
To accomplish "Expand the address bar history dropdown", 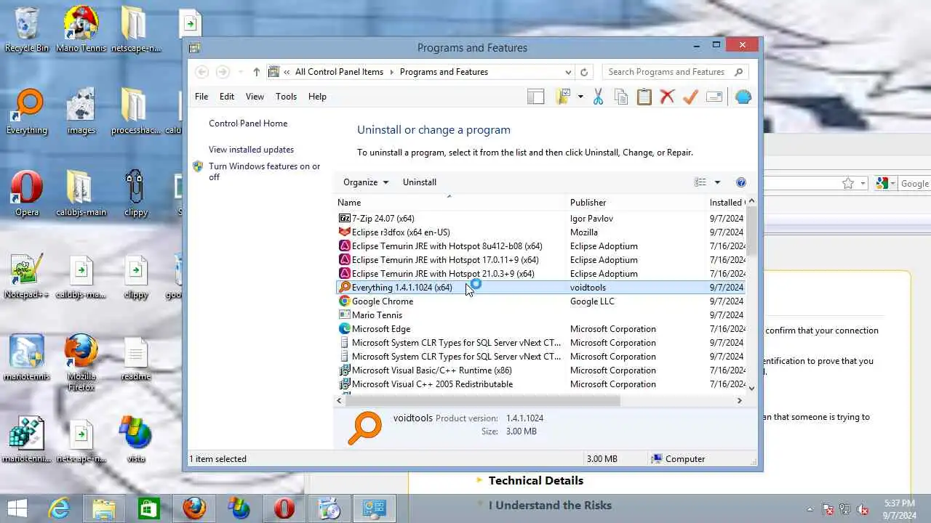I will click(x=568, y=72).
